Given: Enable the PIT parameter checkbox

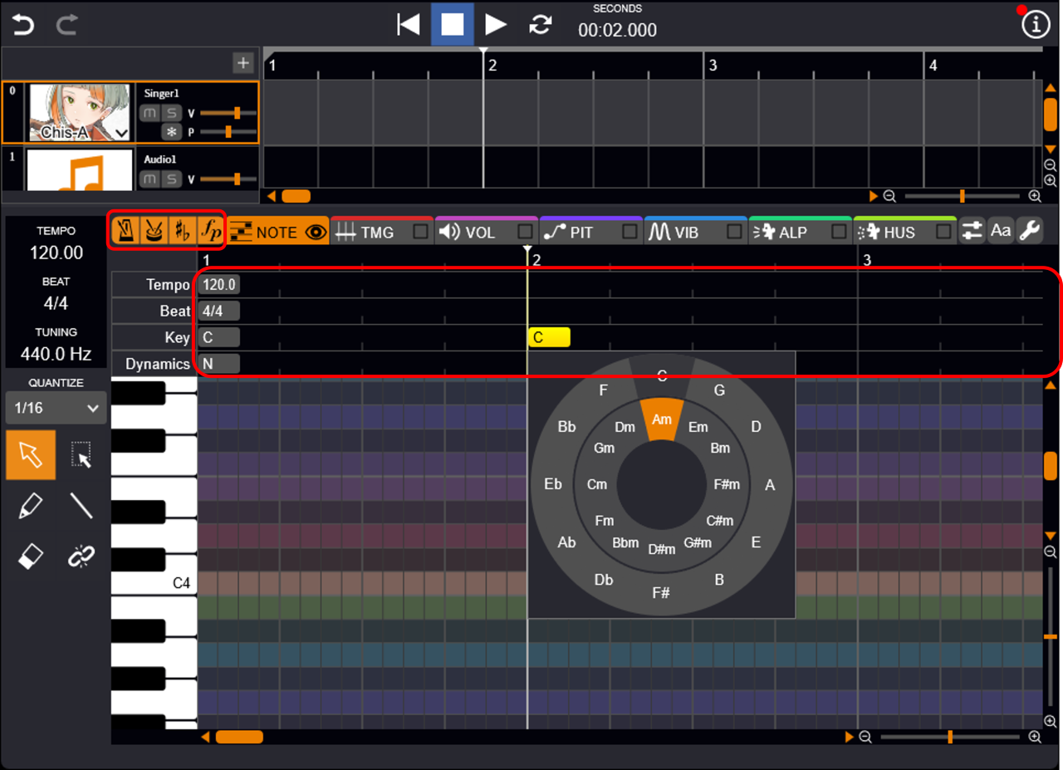Looking at the screenshot, I should (x=630, y=232).
